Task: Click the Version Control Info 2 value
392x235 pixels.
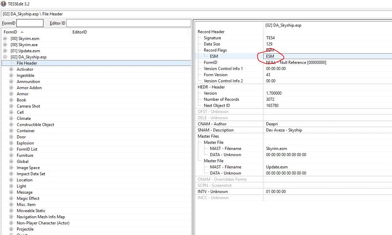Action: point(271,81)
